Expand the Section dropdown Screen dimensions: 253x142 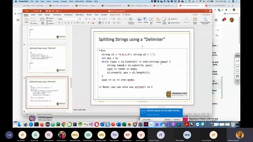[51, 24]
